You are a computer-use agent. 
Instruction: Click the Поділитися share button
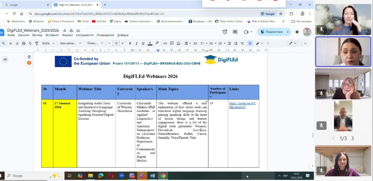click(271, 32)
